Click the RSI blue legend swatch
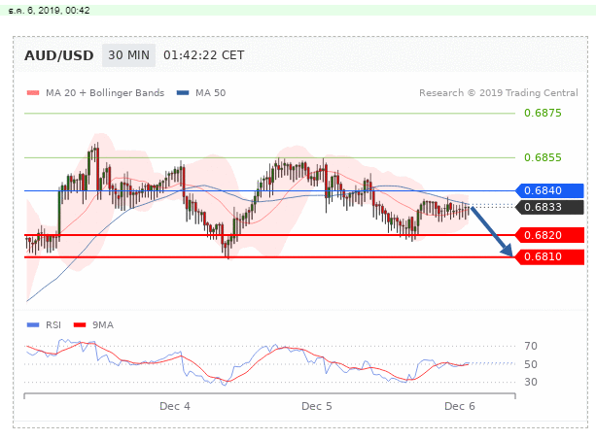Screen dimensions: 596x440 pyautogui.click(x=33, y=325)
